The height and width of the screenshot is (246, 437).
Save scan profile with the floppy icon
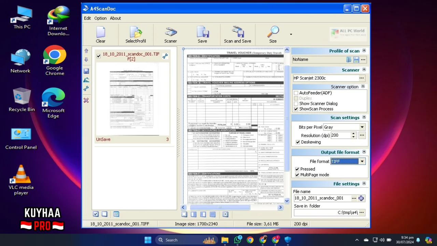tap(356, 59)
